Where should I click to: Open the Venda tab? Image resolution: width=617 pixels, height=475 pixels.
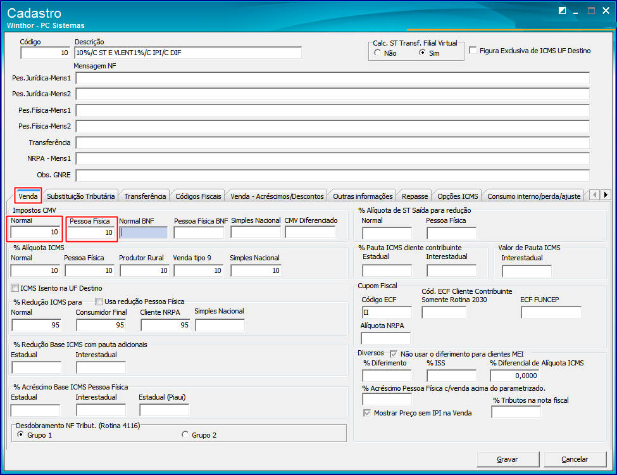[x=28, y=196]
